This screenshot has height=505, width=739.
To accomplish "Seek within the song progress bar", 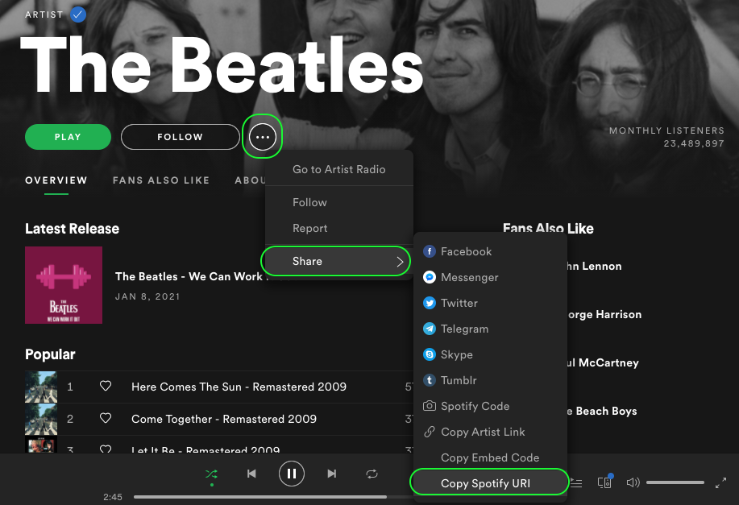I will click(273, 497).
